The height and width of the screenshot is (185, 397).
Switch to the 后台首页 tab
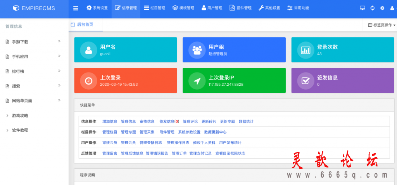click(86, 24)
